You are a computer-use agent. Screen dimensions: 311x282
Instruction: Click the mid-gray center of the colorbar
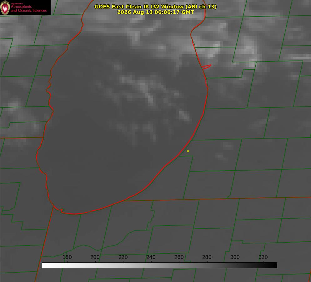click(159, 265)
